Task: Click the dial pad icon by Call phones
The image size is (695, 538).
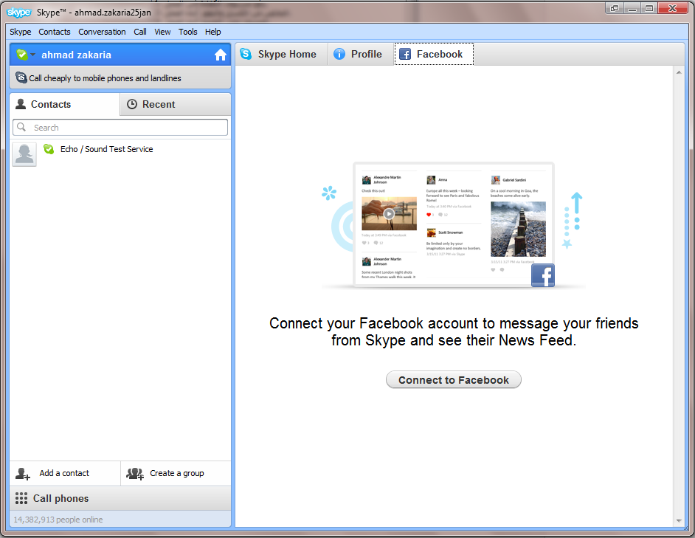Action: 21,498
